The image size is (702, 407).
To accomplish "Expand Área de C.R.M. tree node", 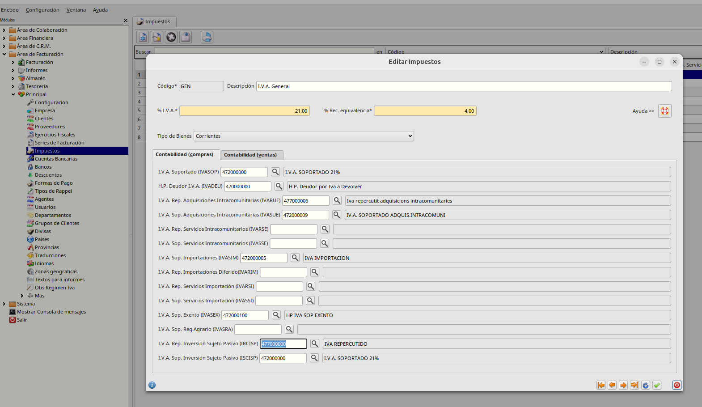I will pos(4,46).
